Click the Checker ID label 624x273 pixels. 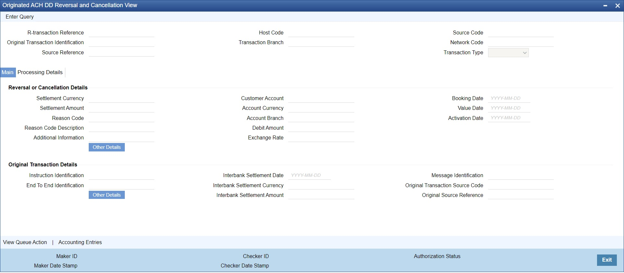pos(256,256)
